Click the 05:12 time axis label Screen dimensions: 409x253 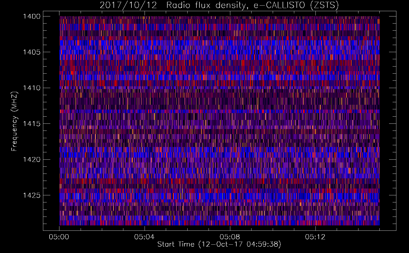315,237
